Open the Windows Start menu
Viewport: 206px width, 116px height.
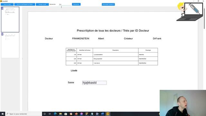click(3, 114)
